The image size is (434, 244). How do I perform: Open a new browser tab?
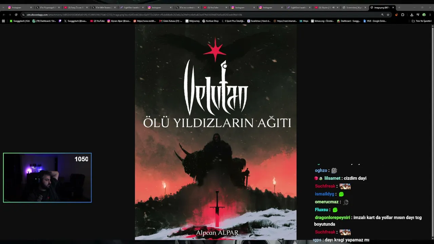pyautogui.click(x=399, y=7)
